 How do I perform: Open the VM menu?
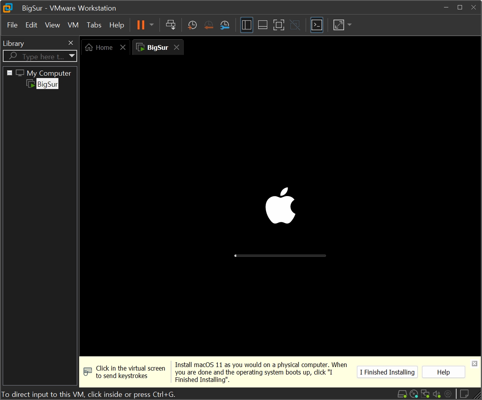click(73, 25)
